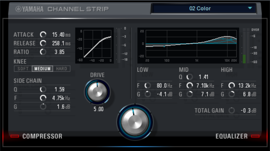
Task: Click the COMPRESSOR section label
Action: (42, 136)
